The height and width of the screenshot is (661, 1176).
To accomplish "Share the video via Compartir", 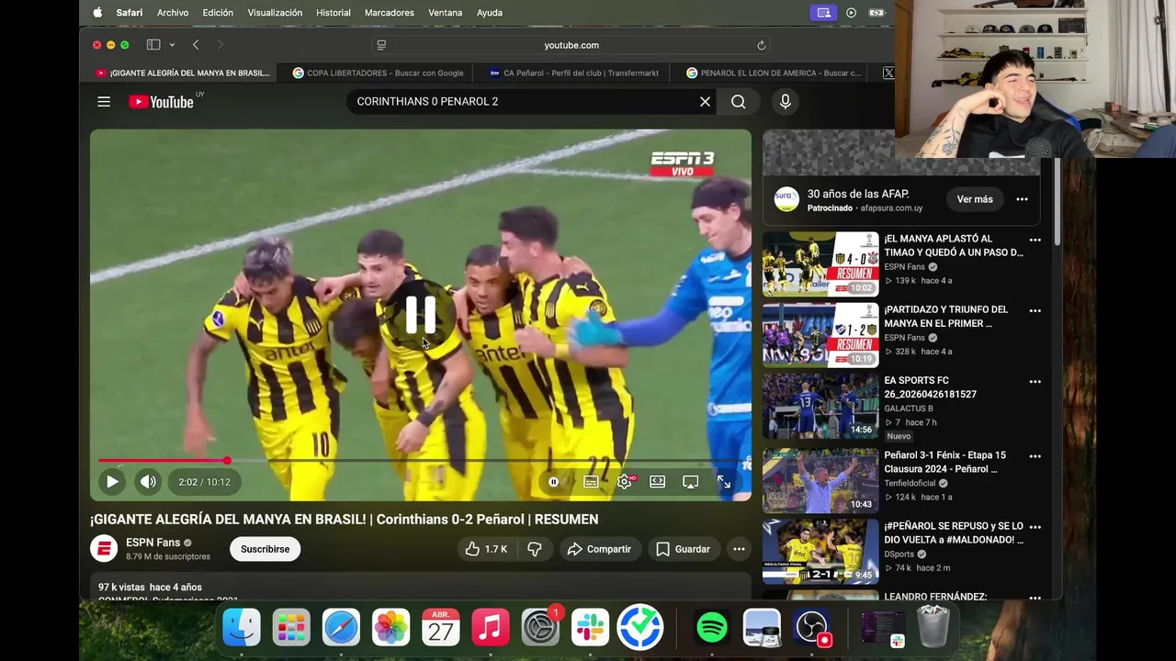I will point(599,549).
